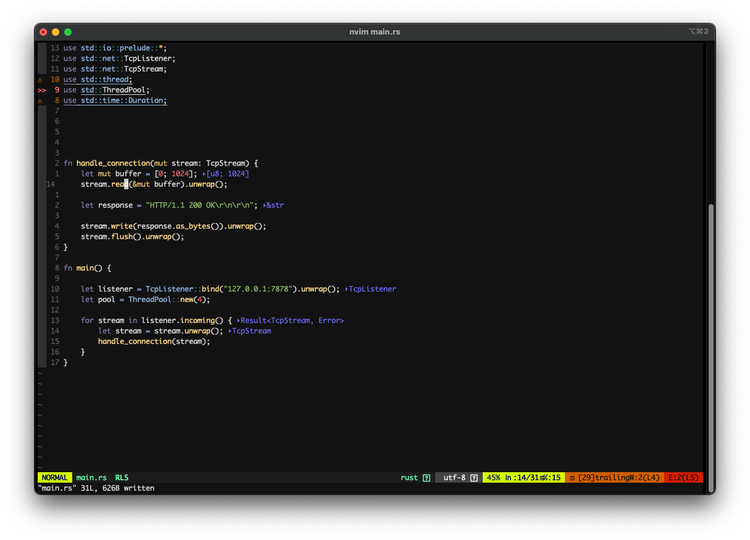Click 'let listener' variable declaration
Image resolution: width=750 pixels, height=540 pixels.
point(107,289)
